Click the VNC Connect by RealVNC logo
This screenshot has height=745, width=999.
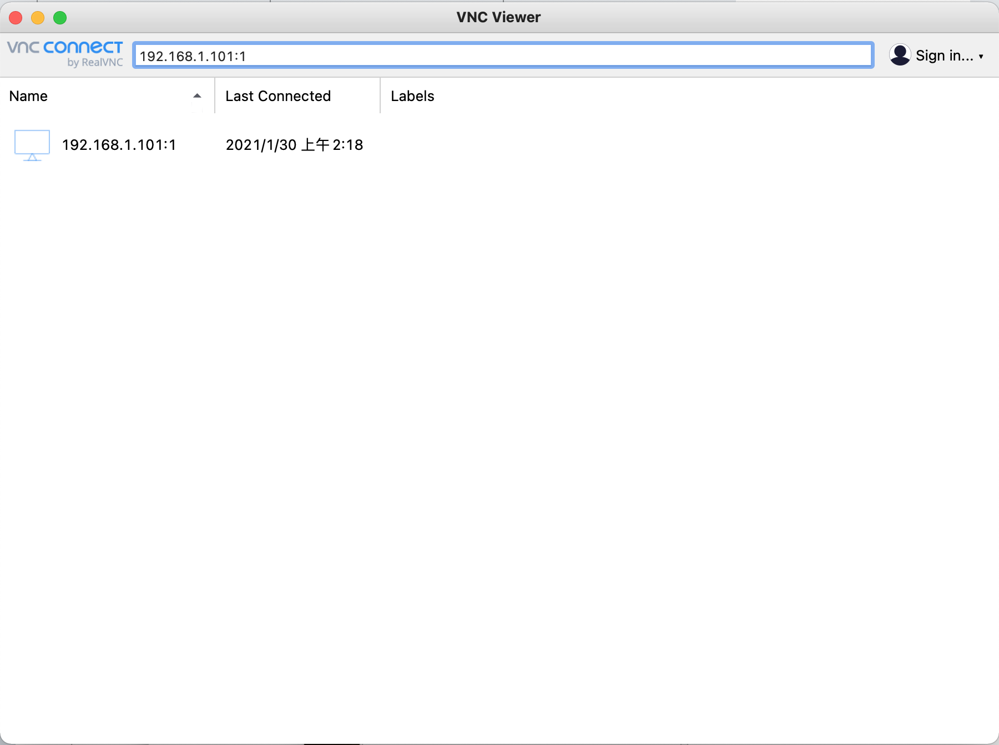click(65, 54)
